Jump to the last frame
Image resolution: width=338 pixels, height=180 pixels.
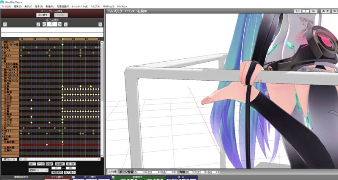(100, 25)
